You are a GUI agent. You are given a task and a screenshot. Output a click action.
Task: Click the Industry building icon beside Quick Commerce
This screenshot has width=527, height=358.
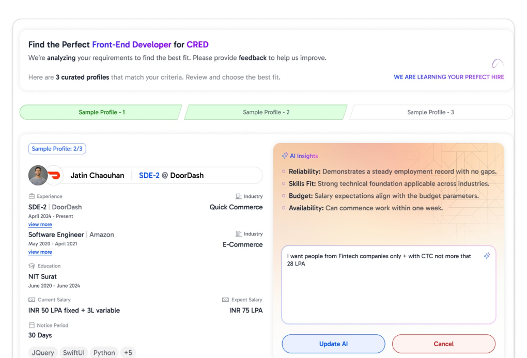[x=239, y=196]
